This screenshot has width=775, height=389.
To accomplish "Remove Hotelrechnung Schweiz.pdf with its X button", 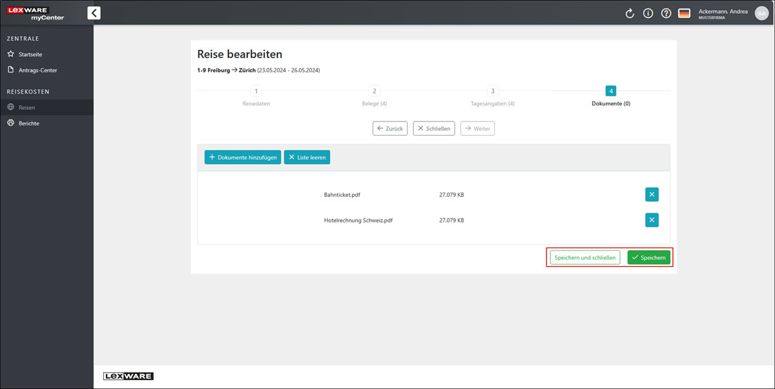I will 652,220.
